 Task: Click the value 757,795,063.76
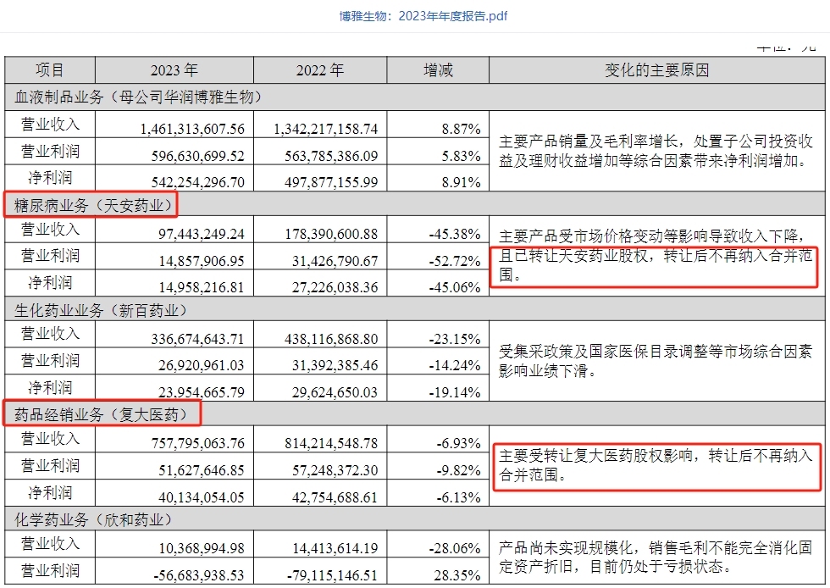[x=198, y=443]
